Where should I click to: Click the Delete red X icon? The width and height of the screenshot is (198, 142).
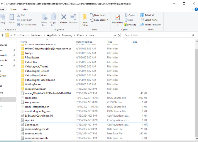(x=64, y=17)
